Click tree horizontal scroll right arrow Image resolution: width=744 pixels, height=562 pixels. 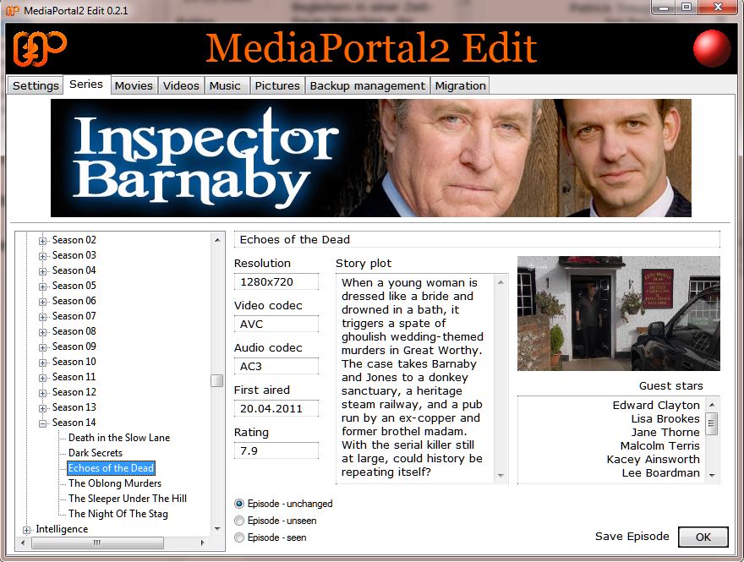pyautogui.click(x=203, y=543)
